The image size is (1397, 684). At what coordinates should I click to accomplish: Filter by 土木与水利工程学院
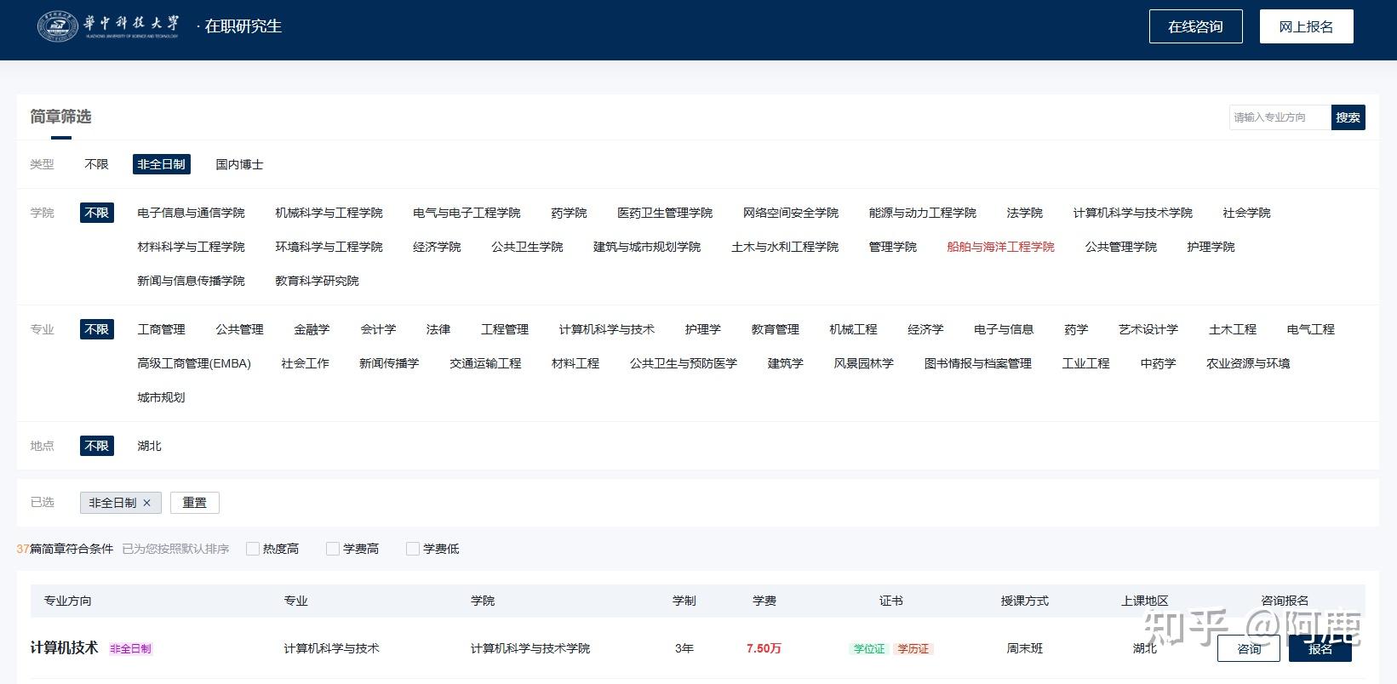click(x=785, y=247)
